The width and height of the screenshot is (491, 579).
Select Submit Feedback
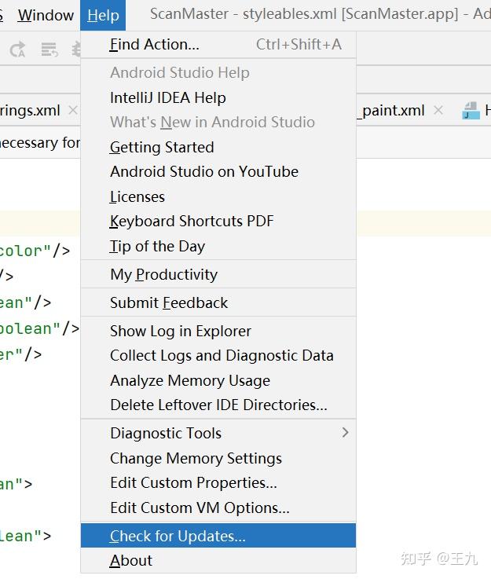tap(169, 302)
